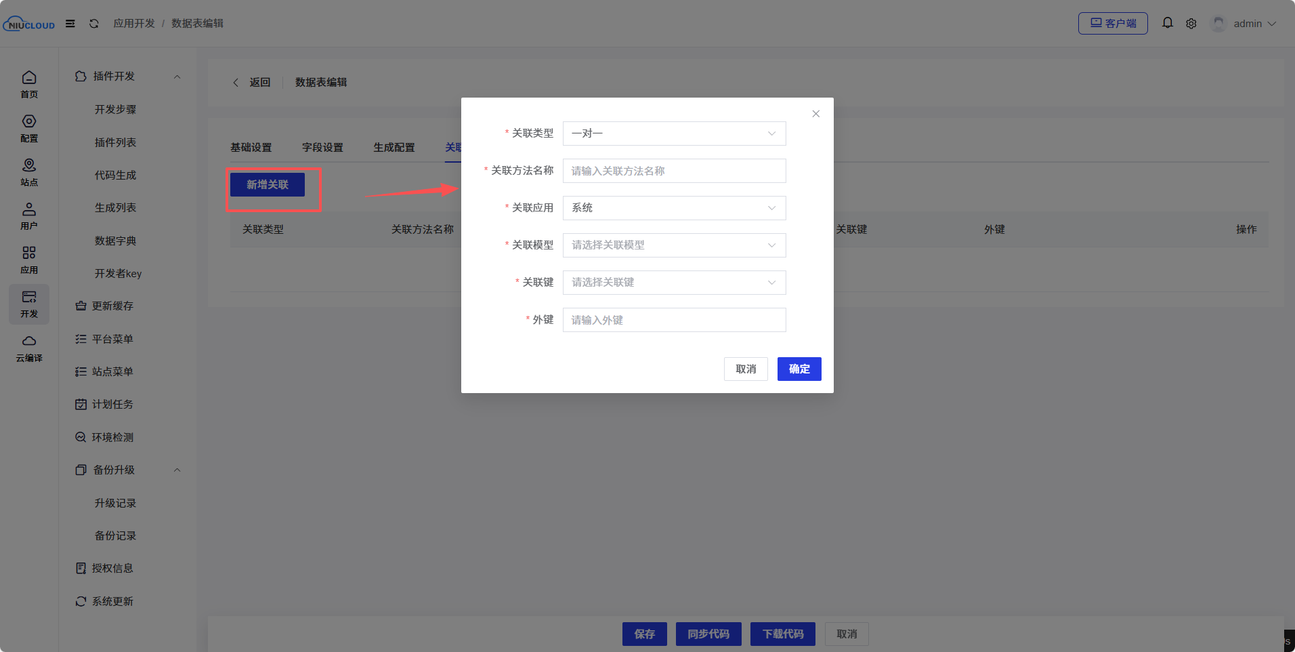
Task: Close the dialog with X icon
Action: (816, 114)
